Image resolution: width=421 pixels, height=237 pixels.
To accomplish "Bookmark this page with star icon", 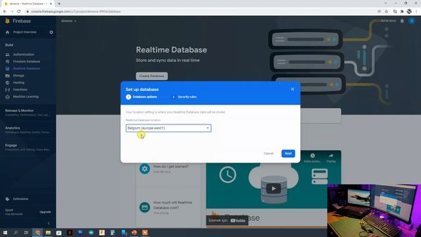I will tap(386, 12).
